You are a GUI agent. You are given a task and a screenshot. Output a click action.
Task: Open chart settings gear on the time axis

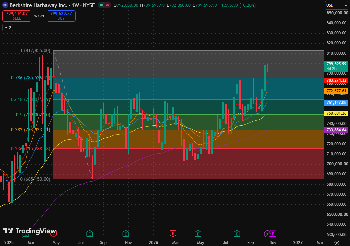[x=337, y=243]
